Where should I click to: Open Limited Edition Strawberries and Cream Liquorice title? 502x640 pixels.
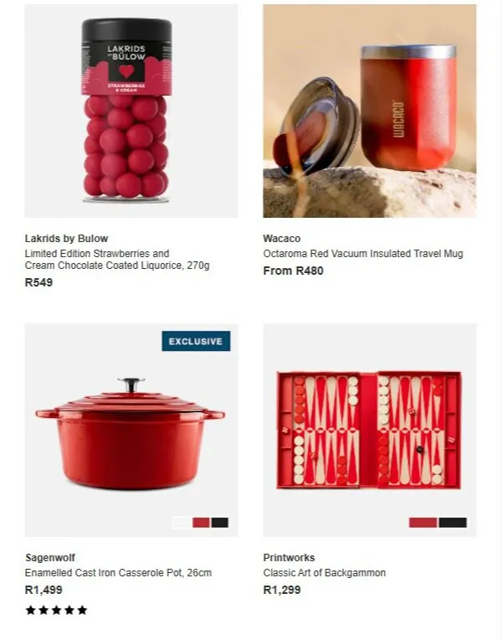point(117,260)
